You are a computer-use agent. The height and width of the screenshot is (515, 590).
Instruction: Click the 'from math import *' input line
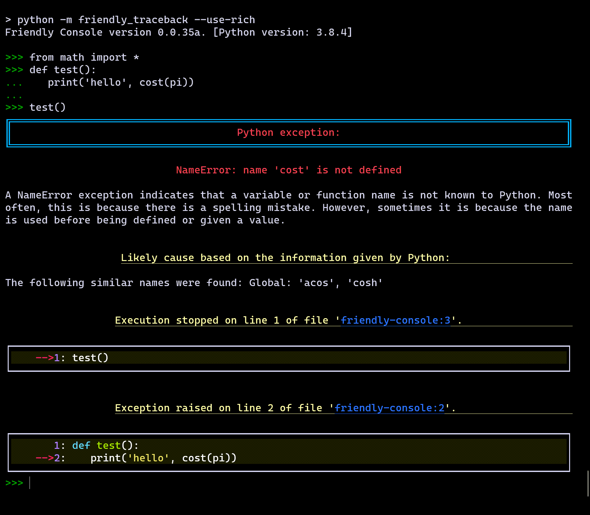[84, 57]
